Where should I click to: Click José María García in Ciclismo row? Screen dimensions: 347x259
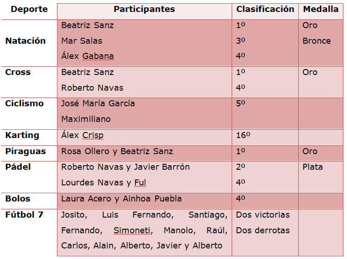tap(98, 104)
